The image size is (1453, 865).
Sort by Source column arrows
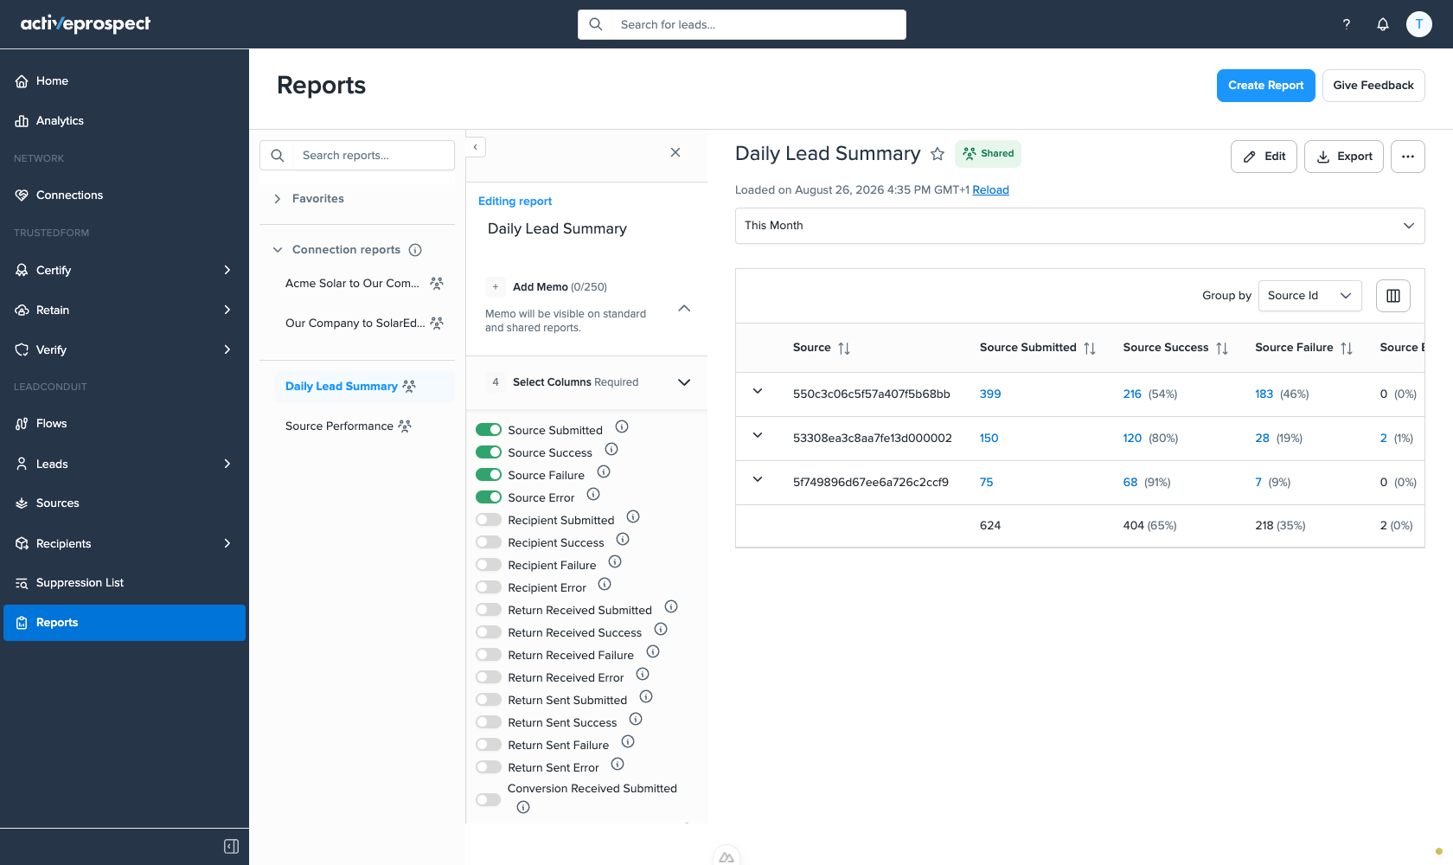tap(844, 349)
